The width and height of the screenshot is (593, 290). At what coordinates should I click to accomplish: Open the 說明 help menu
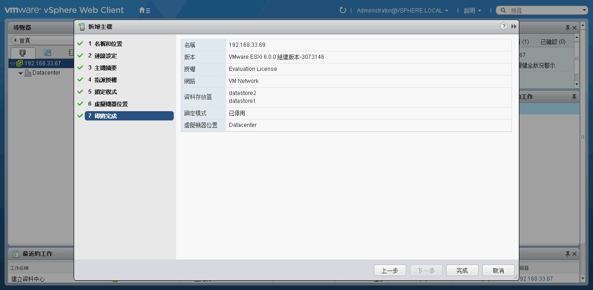click(472, 10)
